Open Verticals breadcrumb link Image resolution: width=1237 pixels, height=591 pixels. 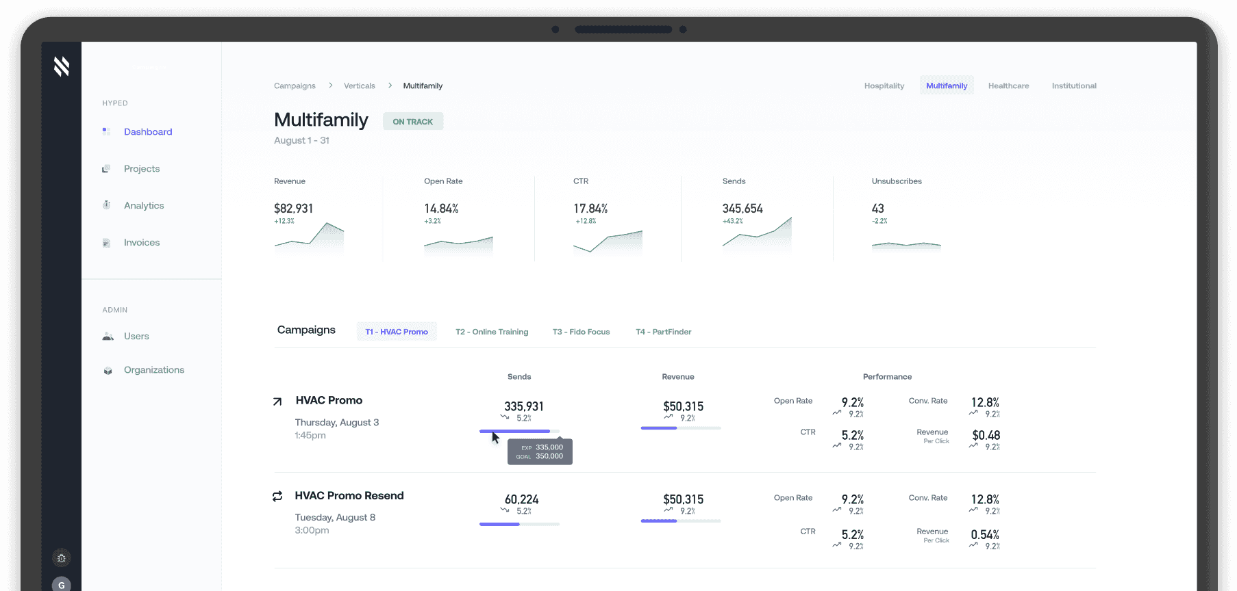[x=359, y=86]
